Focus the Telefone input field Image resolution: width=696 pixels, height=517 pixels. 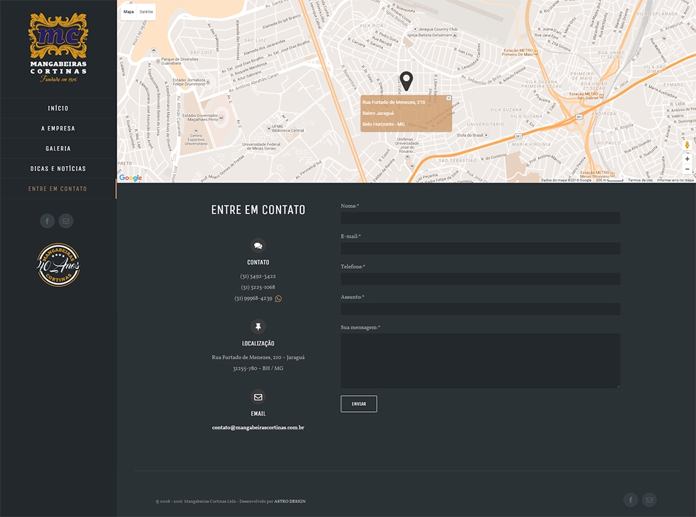pos(481,279)
